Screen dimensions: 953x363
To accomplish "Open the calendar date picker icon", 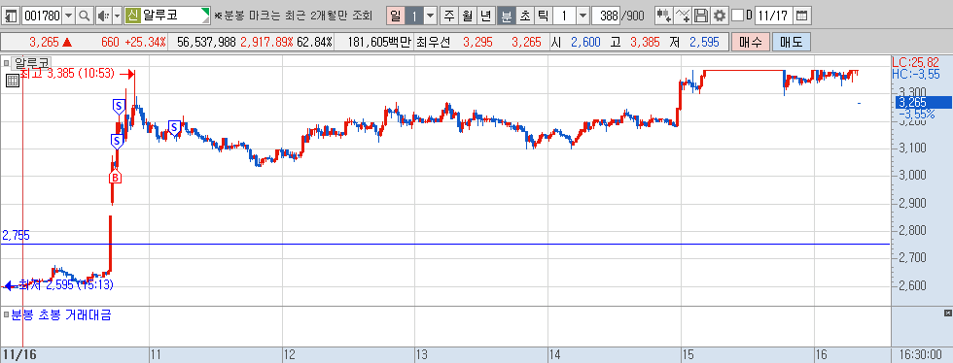I will (x=802, y=16).
